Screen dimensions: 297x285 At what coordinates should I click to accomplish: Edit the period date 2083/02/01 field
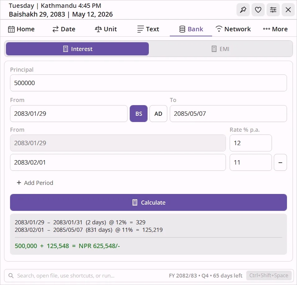(x=118, y=162)
